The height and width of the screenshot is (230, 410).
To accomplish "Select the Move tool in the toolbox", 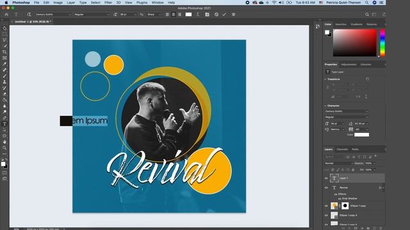I will point(4,28).
